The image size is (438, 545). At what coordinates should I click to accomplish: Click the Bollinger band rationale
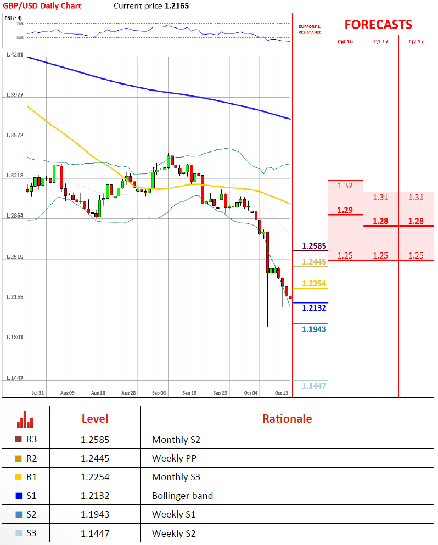click(182, 496)
